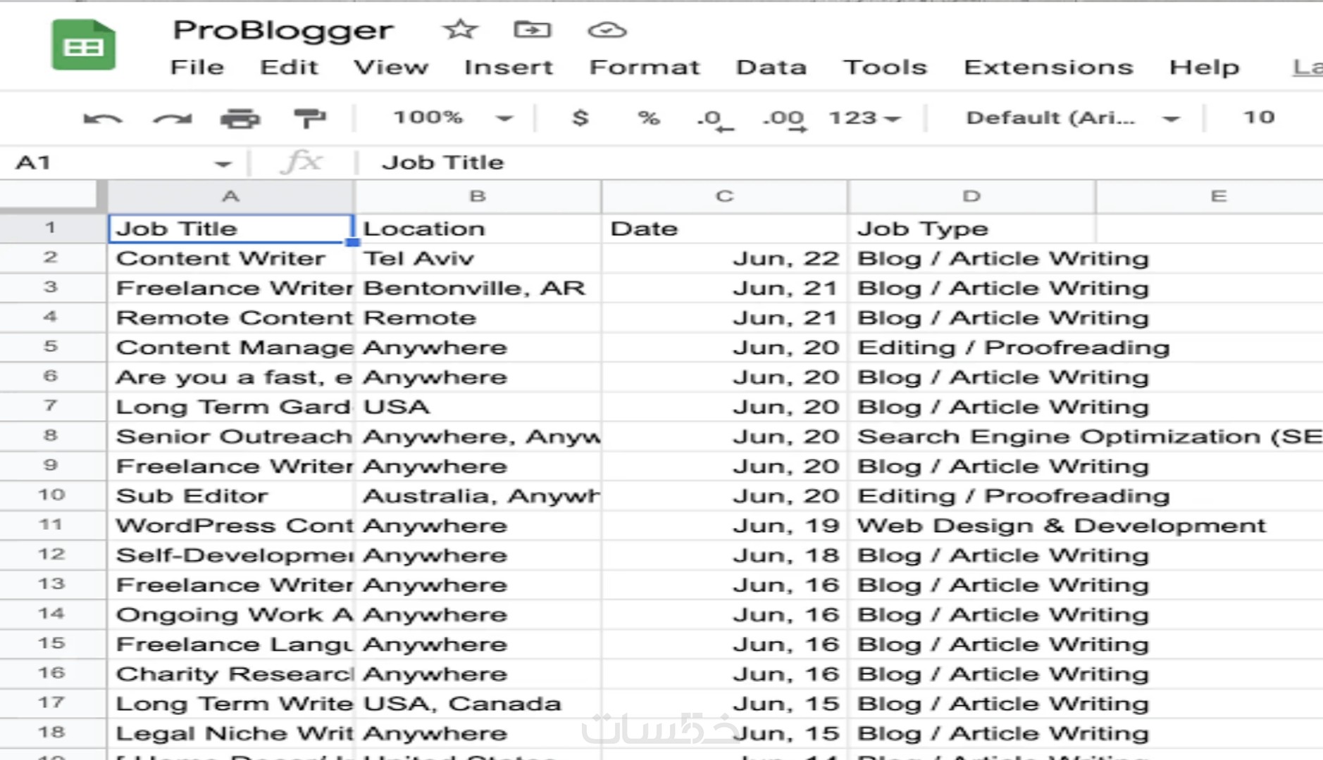Select the Sub Editor cell
The width and height of the screenshot is (1323, 760).
(230, 495)
